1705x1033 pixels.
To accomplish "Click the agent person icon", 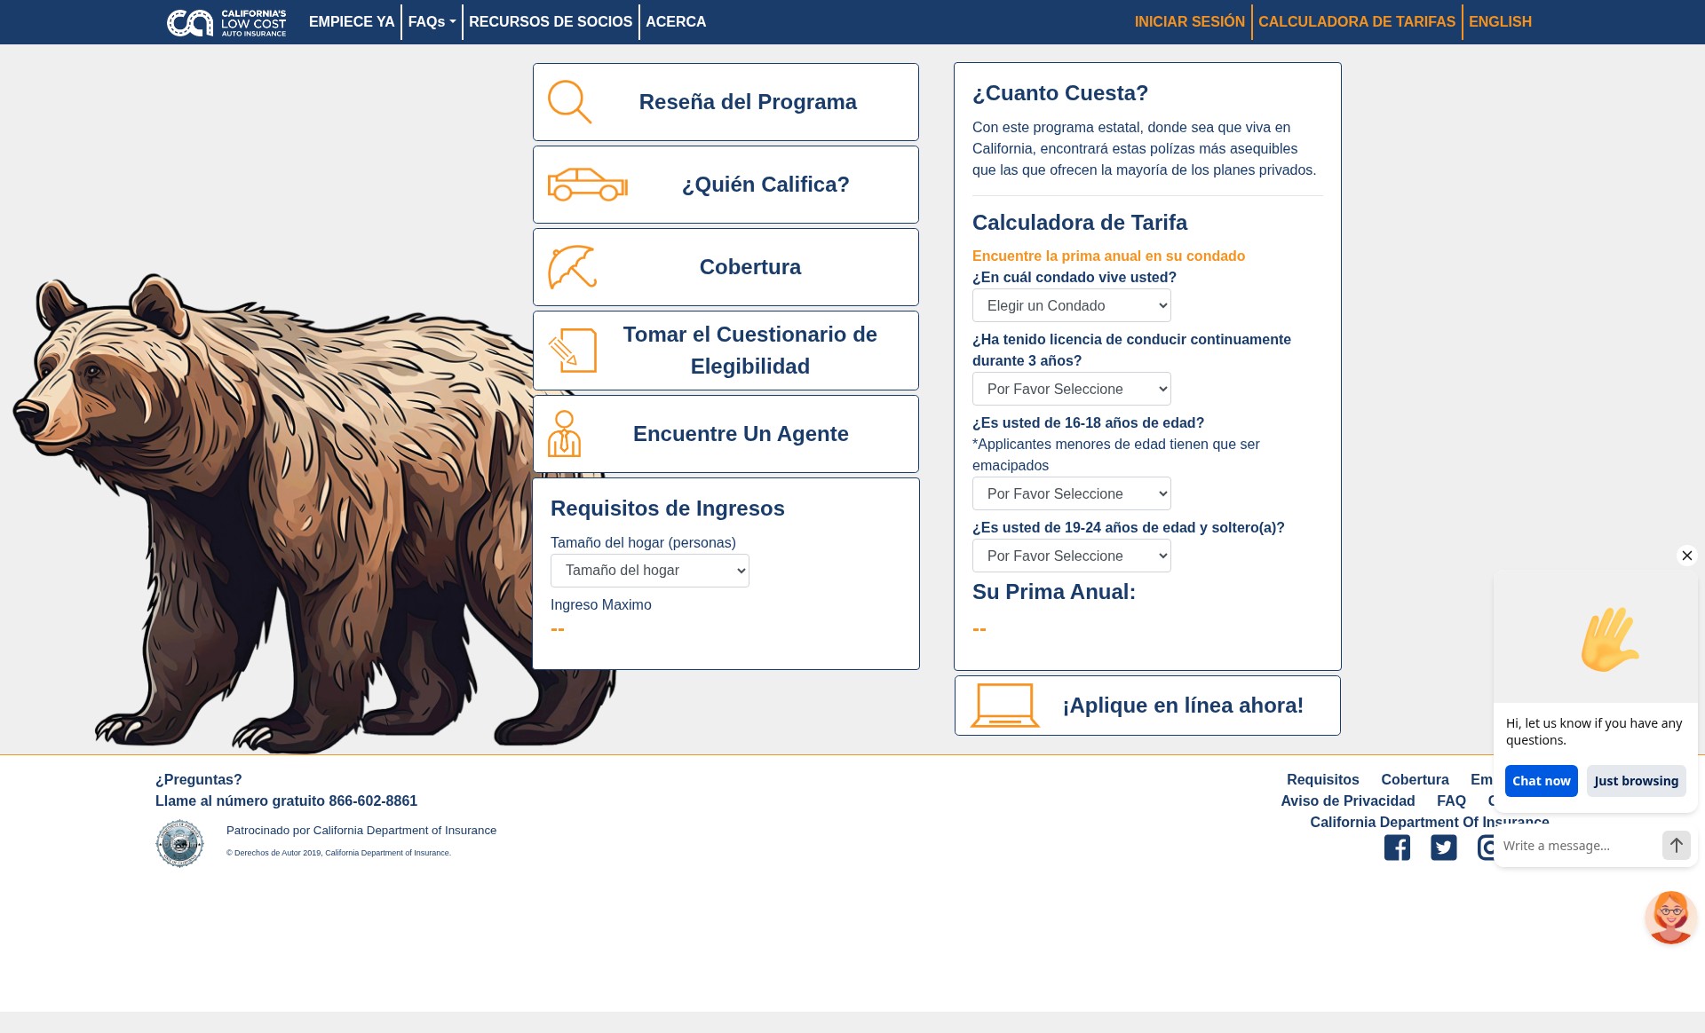I will coord(564,434).
